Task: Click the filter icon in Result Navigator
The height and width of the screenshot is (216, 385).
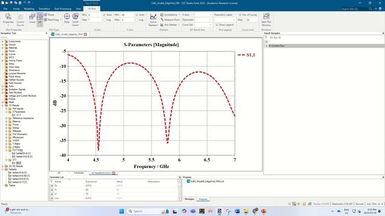Action: coord(266,37)
